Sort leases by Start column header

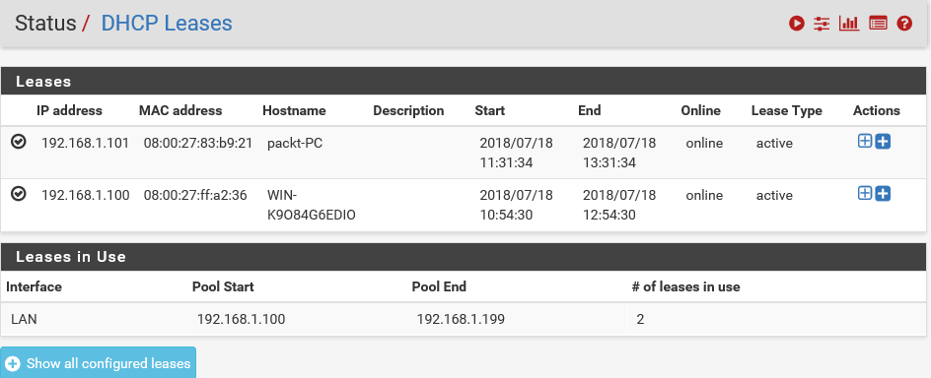(490, 110)
